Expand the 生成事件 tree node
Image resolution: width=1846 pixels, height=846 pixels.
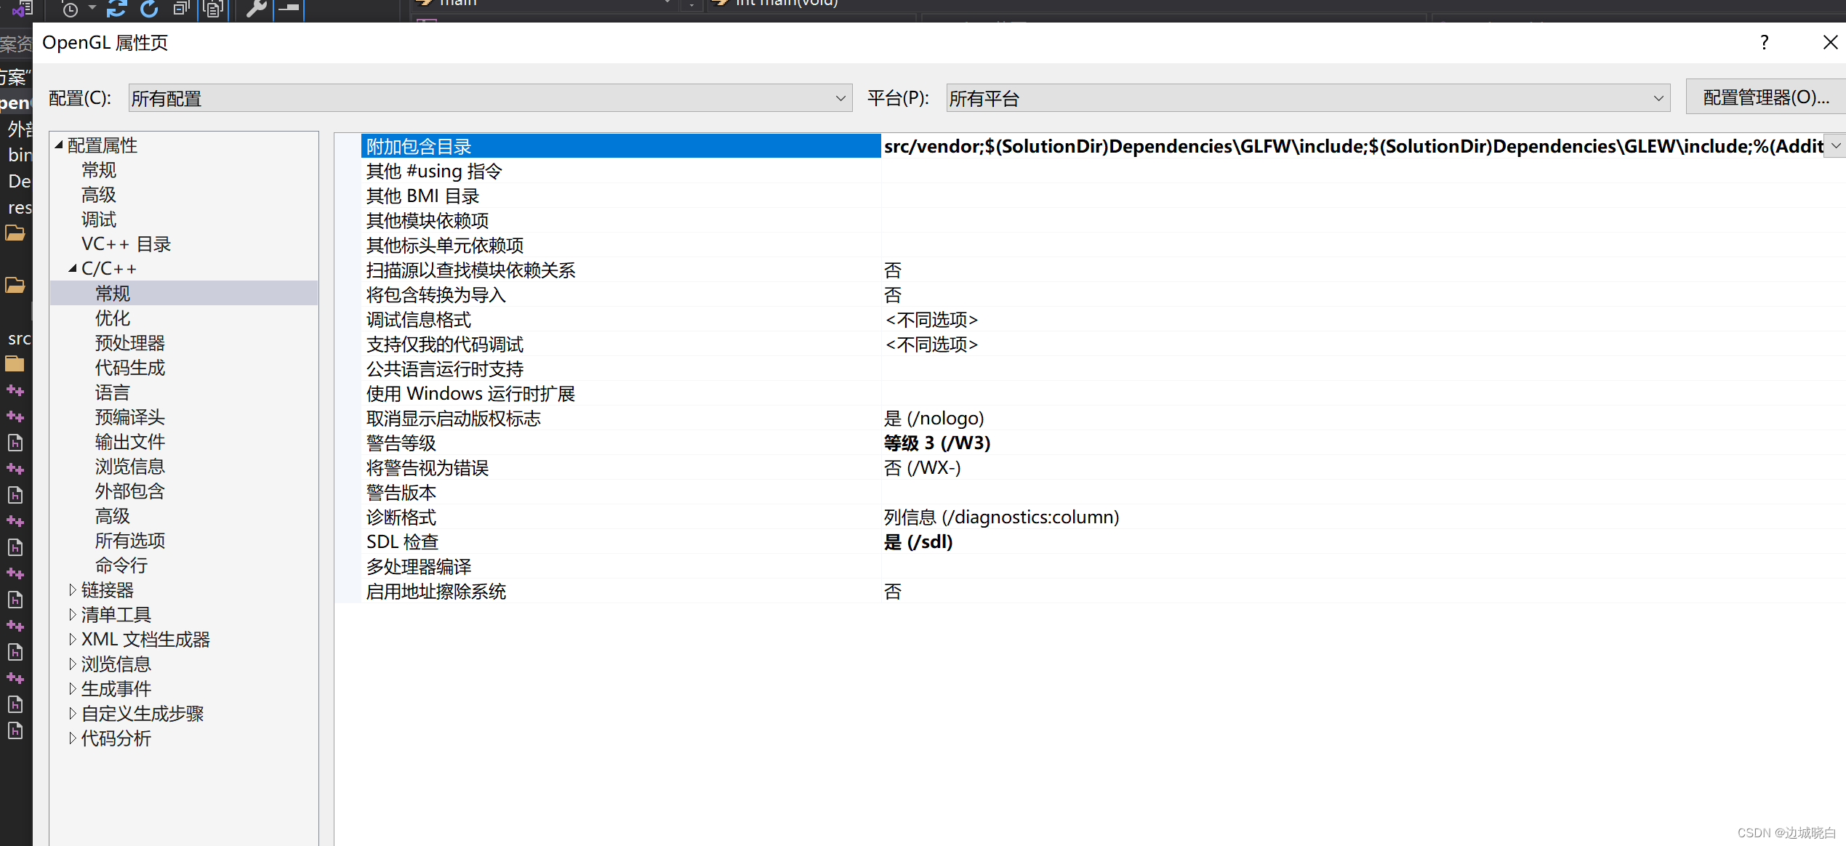coord(72,688)
